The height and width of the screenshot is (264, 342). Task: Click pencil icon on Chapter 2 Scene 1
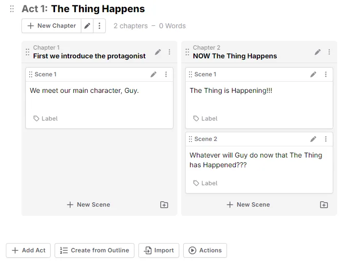tap(313, 74)
